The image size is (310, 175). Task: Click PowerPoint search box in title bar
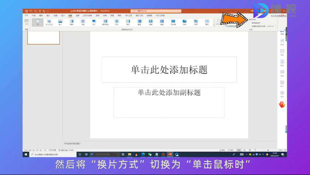[x=156, y=11]
